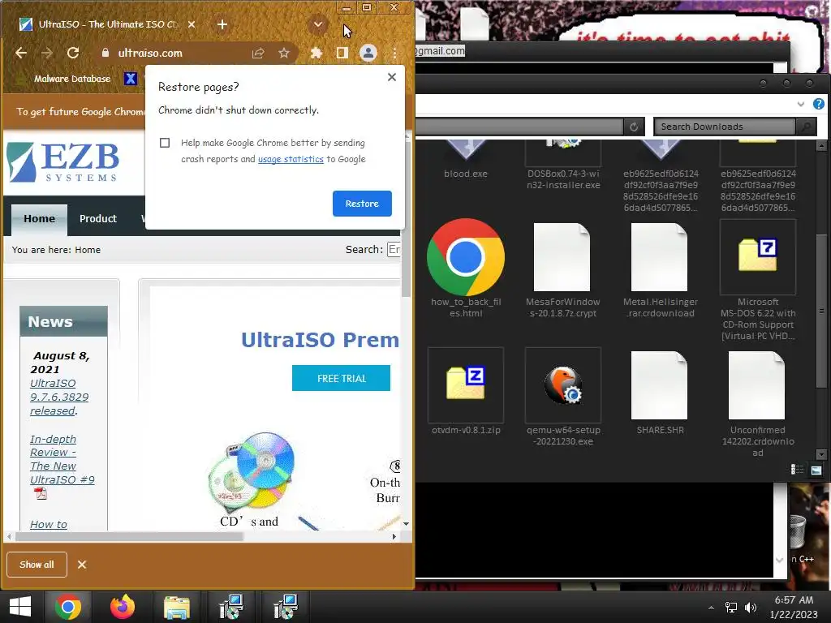This screenshot has width=831, height=623.
Task: Click the vertical page scrollbar in Chrome
Action: point(407,217)
